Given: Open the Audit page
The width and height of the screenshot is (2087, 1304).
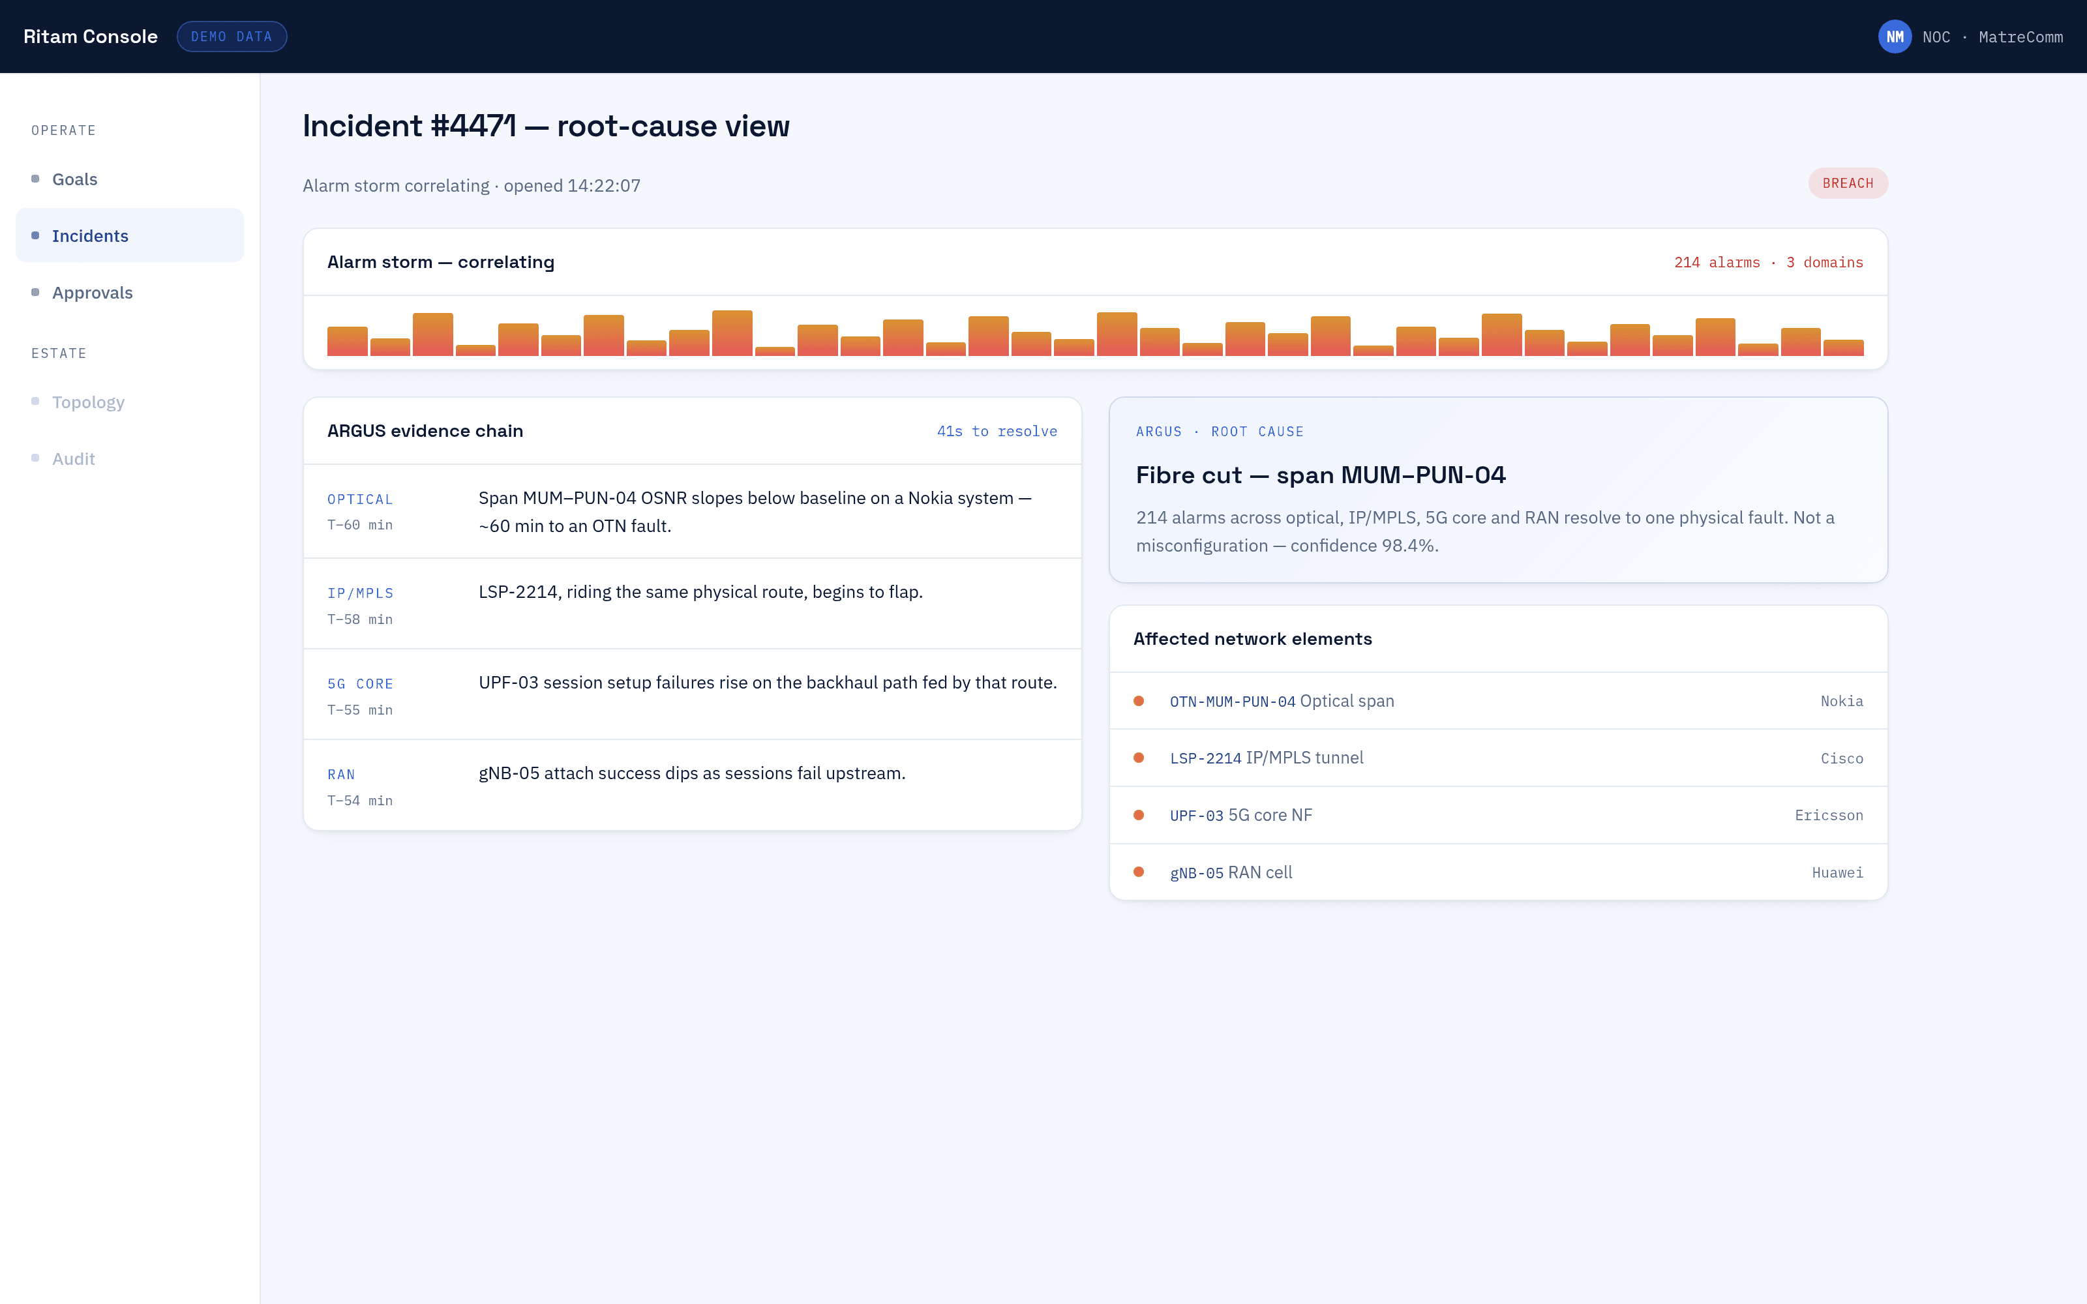Looking at the screenshot, I should click(x=129, y=459).
